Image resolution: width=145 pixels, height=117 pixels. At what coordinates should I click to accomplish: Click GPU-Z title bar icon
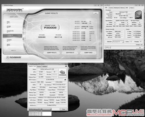coord(29,64)
